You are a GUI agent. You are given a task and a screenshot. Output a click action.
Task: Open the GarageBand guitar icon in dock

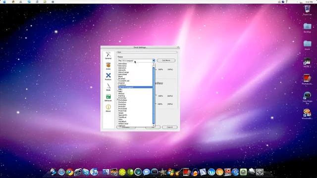pos(178,172)
